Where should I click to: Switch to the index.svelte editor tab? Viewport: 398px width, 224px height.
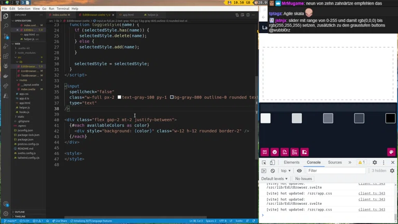click(x=60, y=15)
